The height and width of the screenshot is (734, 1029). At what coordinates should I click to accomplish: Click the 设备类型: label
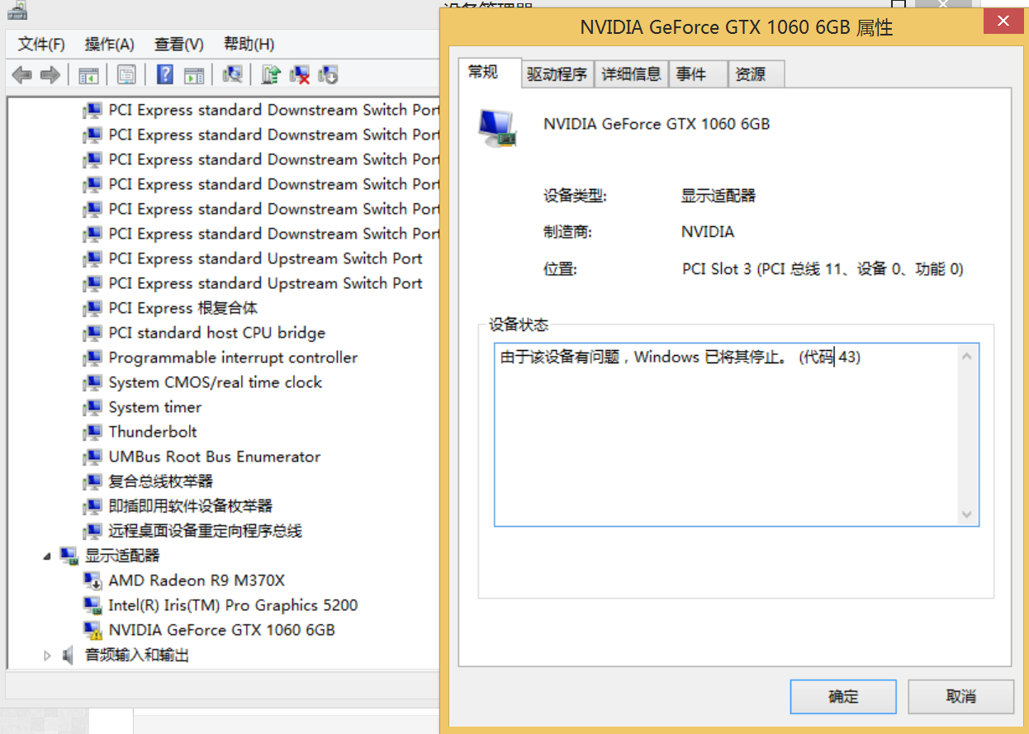[575, 196]
